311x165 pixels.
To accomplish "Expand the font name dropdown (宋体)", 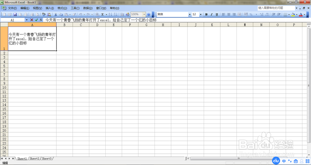I will pyautogui.click(x=190, y=15).
